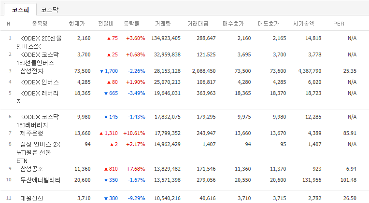Select the PER value 101.48
This screenshot has height=203, width=369.
pos(349,180)
